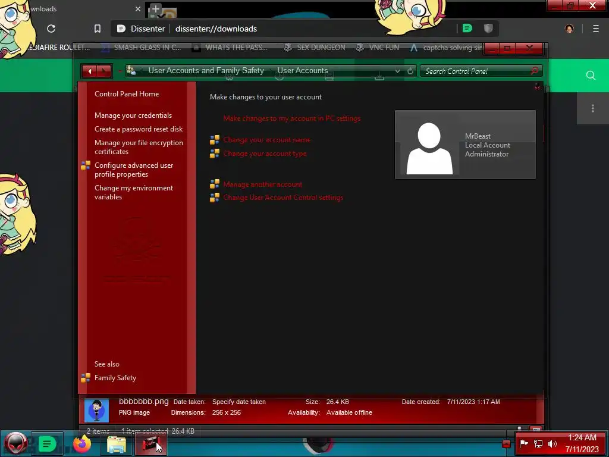Open the three-dot menu on downloads page
Viewport: 609px width, 457px height.
pyautogui.click(x=593, y=108)
